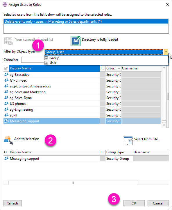Sort by the Group Type column in upper list
This screenshot has height=210, width=172.
click(113, 68)
